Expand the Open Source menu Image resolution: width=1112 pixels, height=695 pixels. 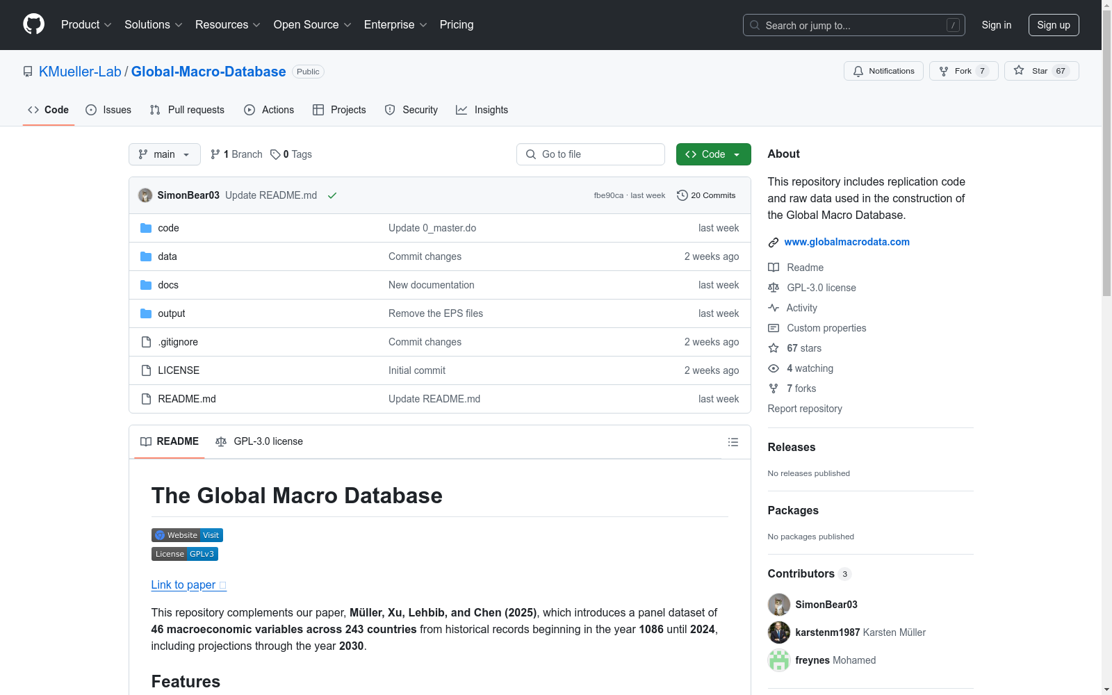coord(312,24)
